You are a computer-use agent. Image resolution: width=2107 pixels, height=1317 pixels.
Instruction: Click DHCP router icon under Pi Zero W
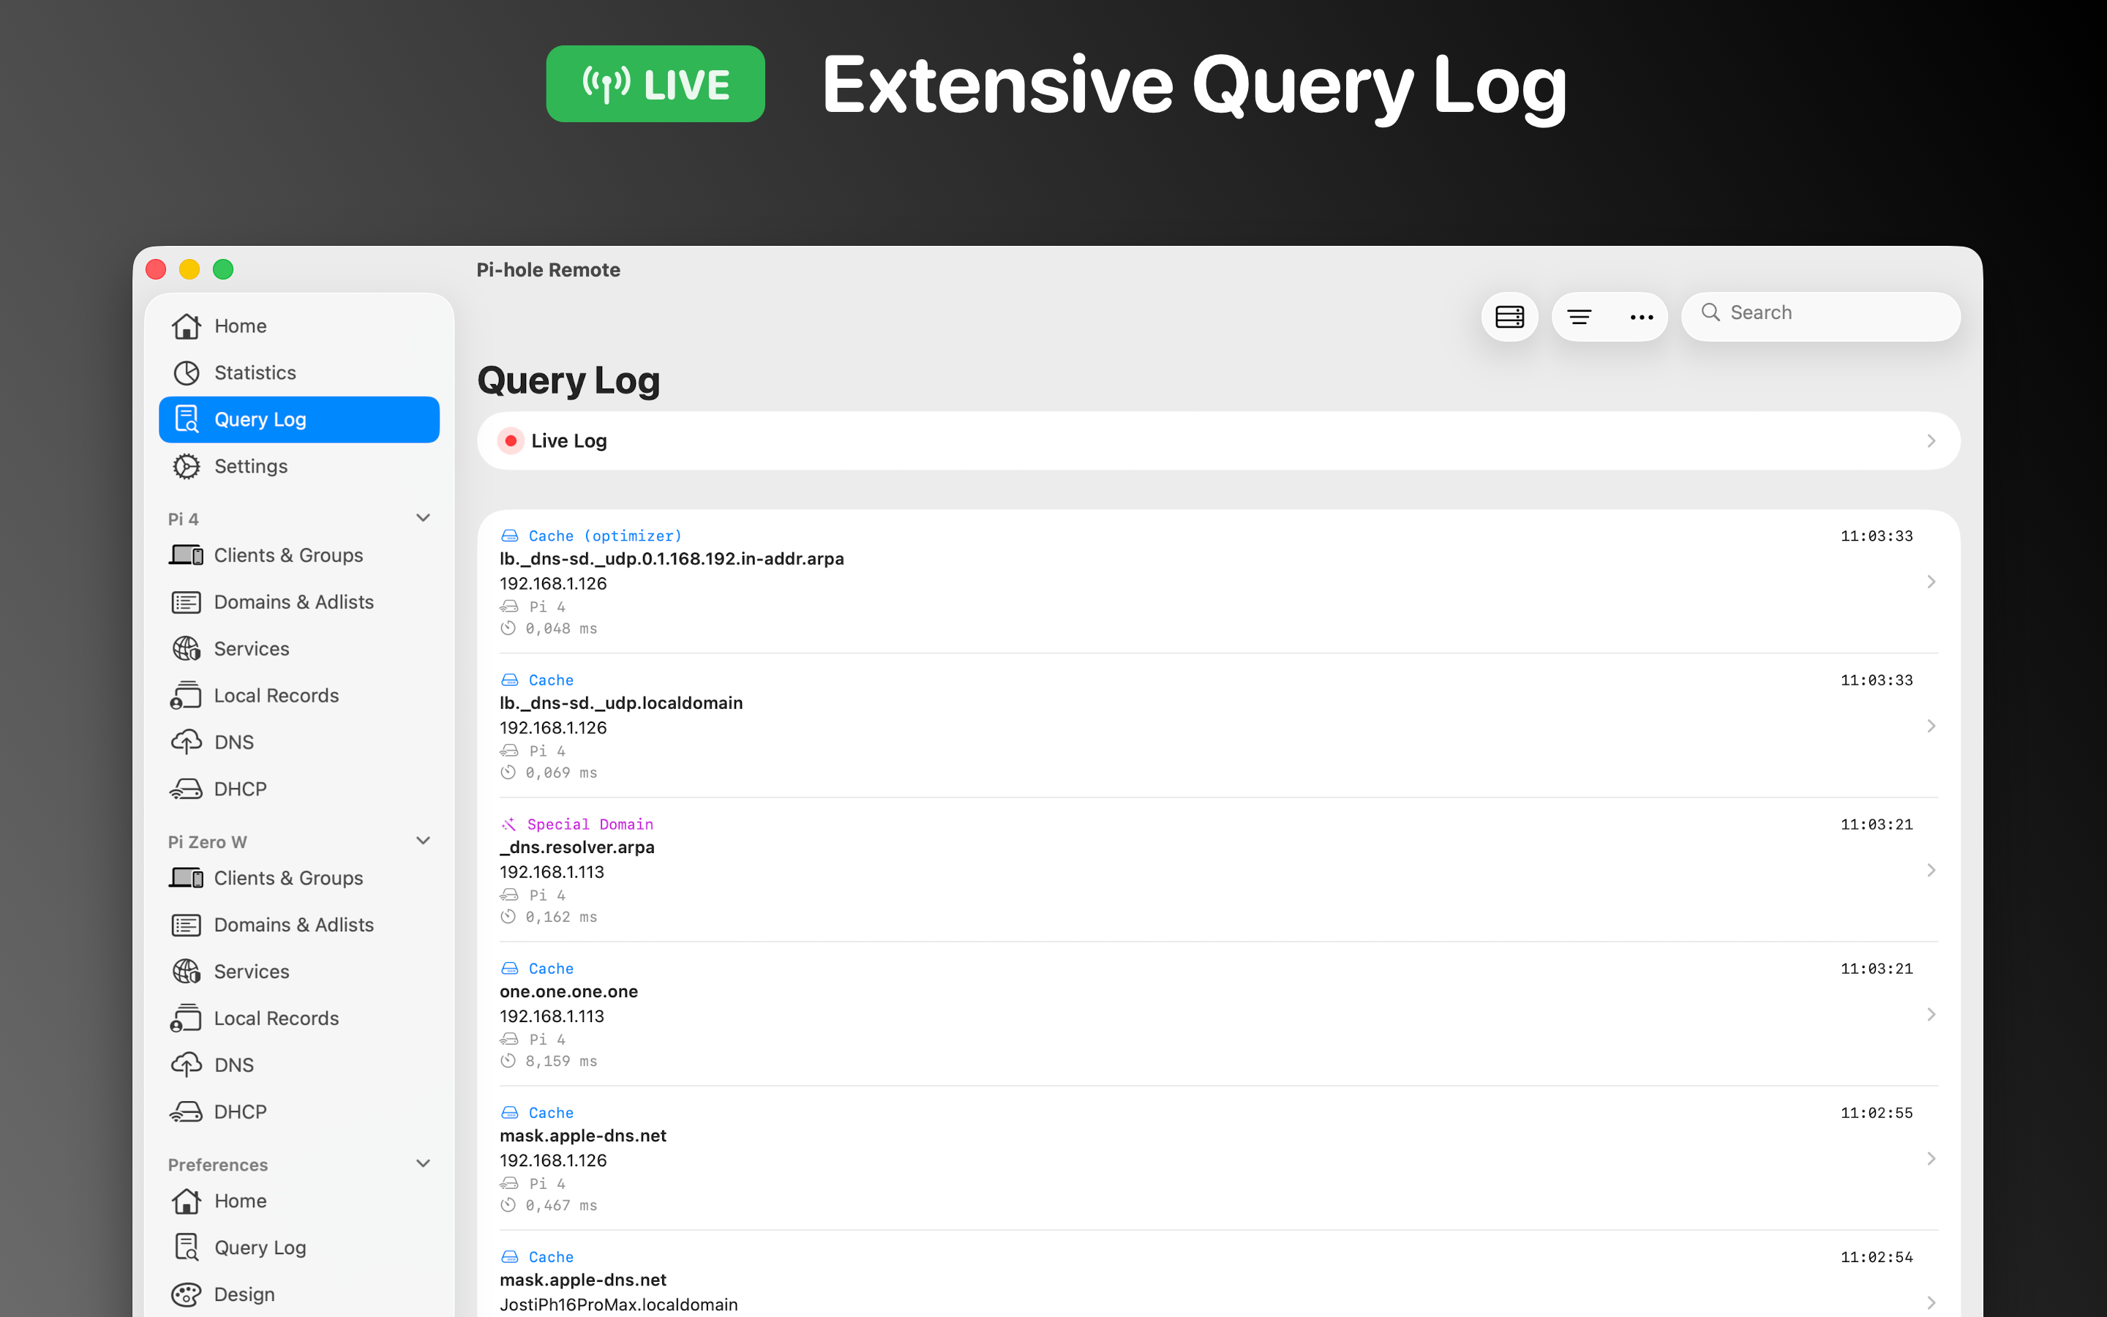click(x=187, y=1112)
